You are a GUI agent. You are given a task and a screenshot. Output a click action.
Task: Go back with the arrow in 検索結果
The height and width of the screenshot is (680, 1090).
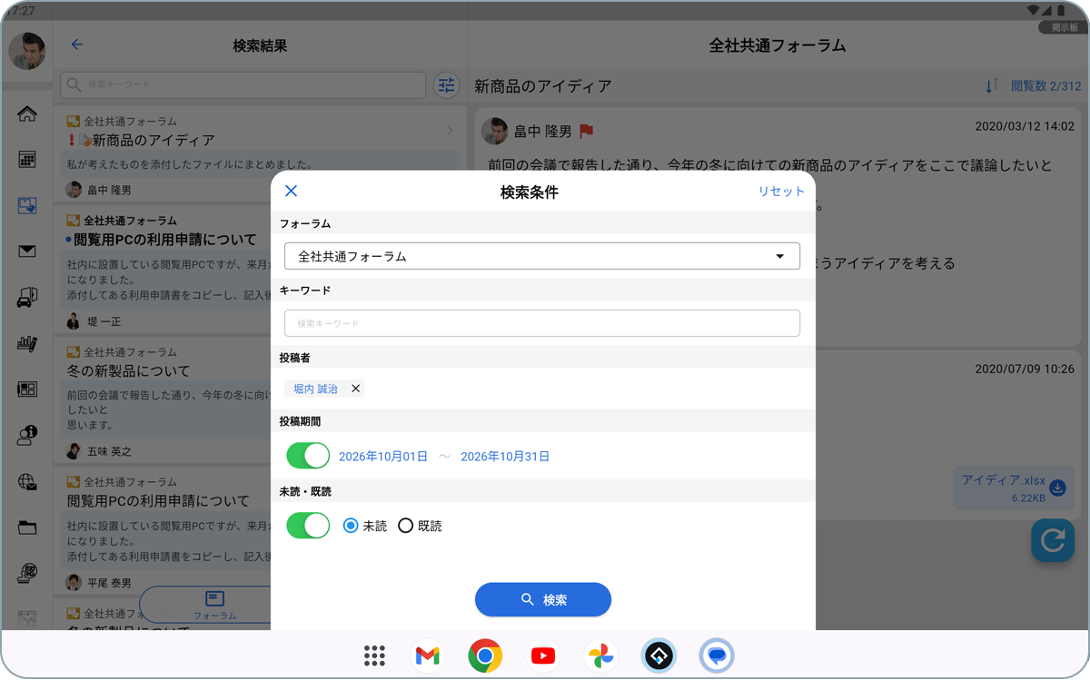point(77,44)
